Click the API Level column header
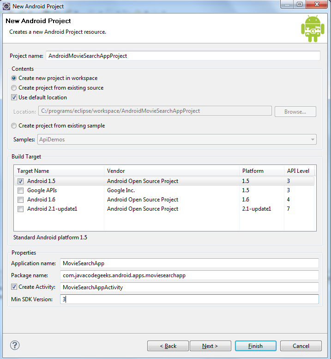Screen dimensions: 331x359 [299, 171]
